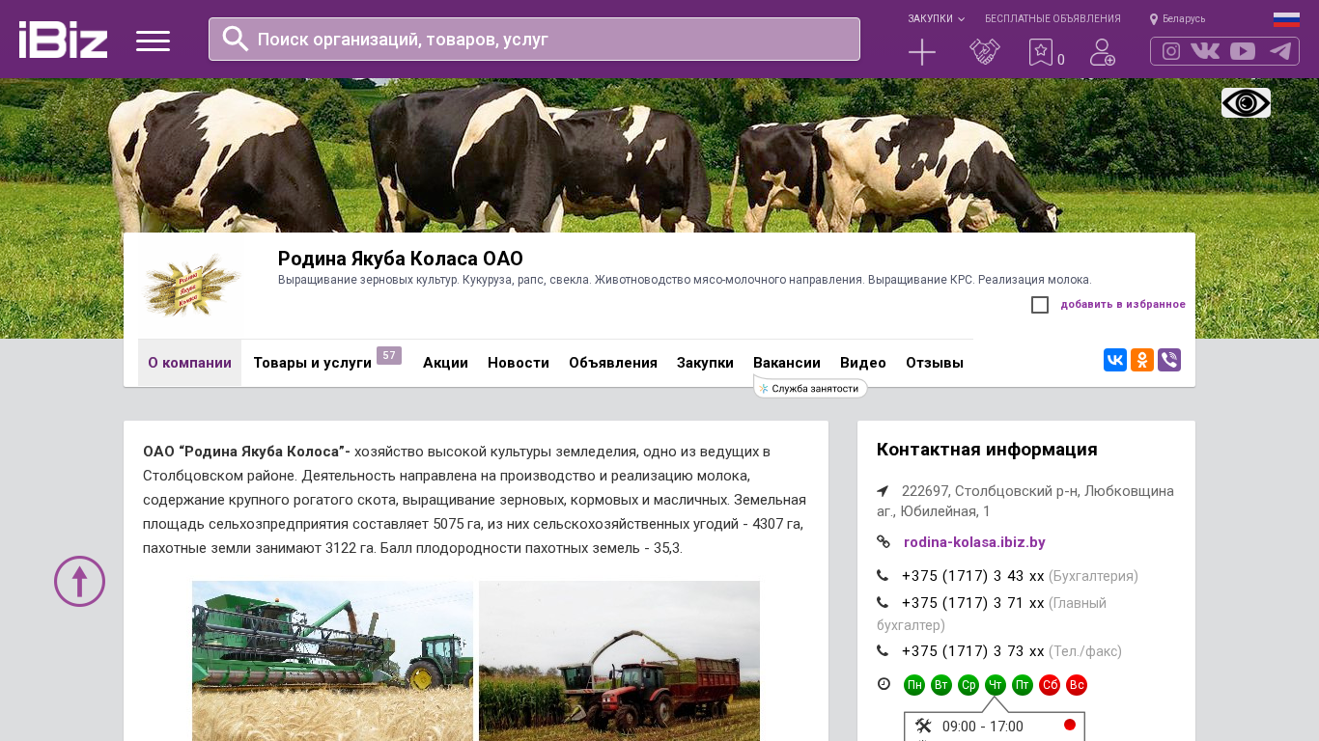This screenshot has height=741, width=1319.
Task: Click the Контактная информация heading
Action: (987, 450)
